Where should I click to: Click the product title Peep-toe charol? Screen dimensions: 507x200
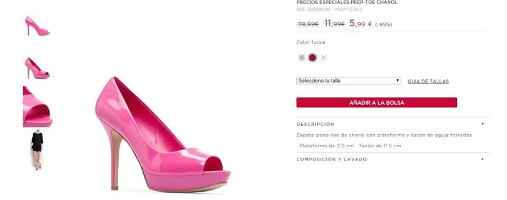coord(373,2)
